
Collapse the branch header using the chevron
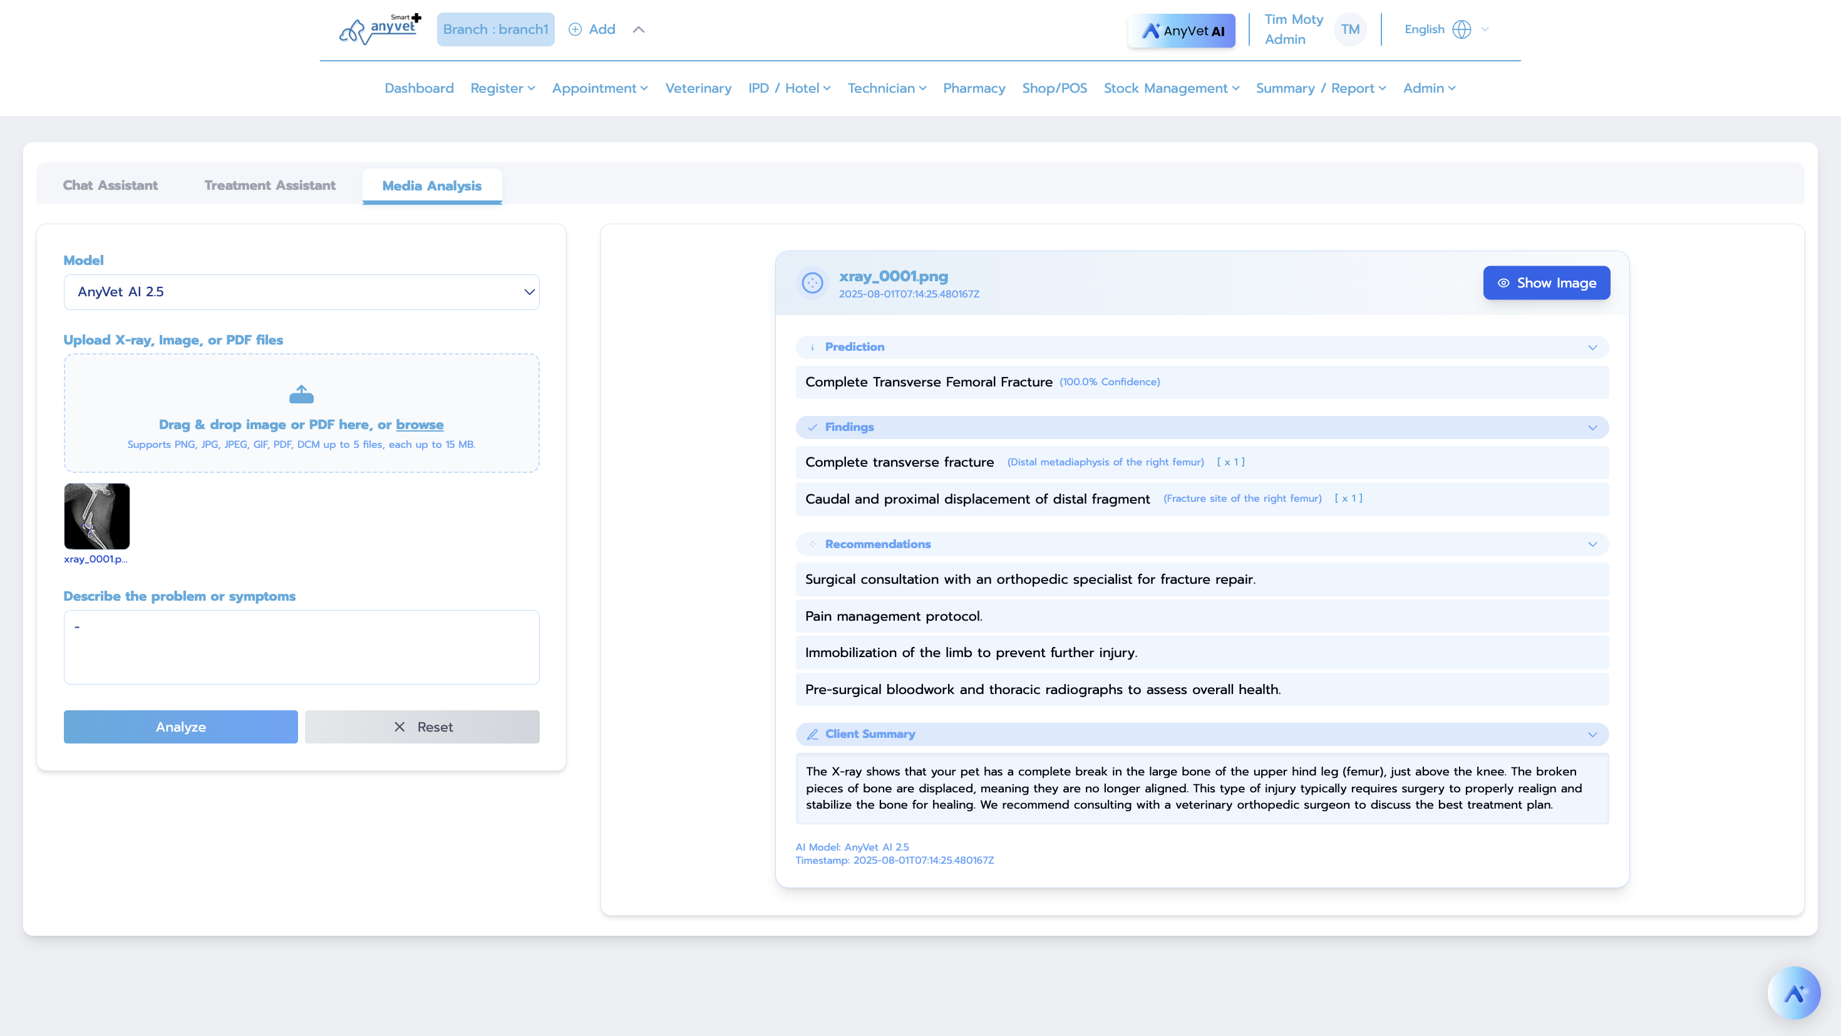click(x=638, y=29)
